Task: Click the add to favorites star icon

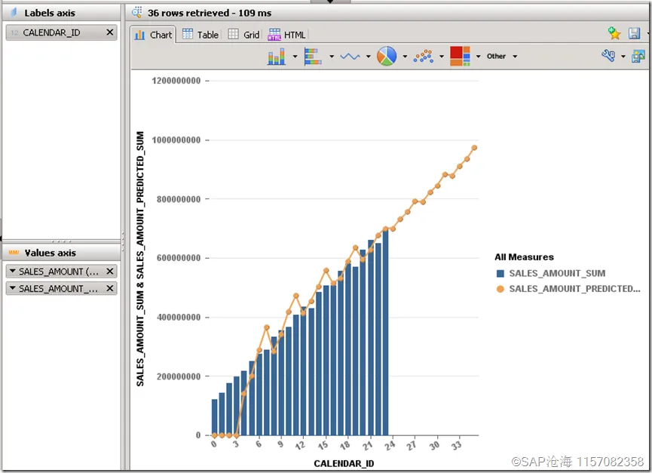Action: (614, 33)
